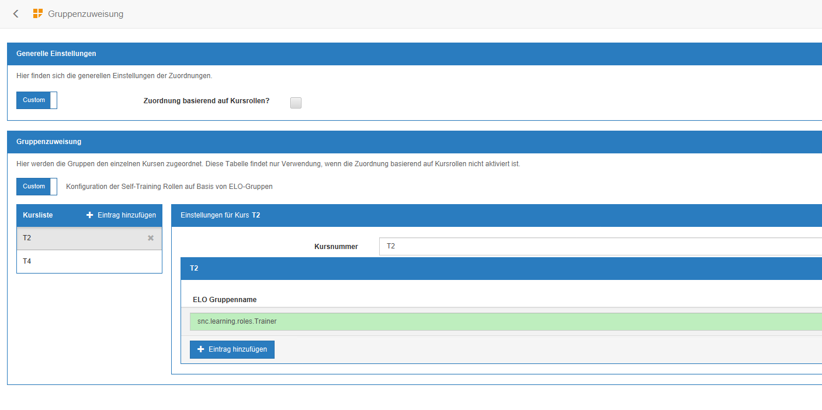Click the Eintrag hinzufügen button below ELO Gruppenname
The width and height of the screenshot is (822, 410).
(x=232, y=349)
